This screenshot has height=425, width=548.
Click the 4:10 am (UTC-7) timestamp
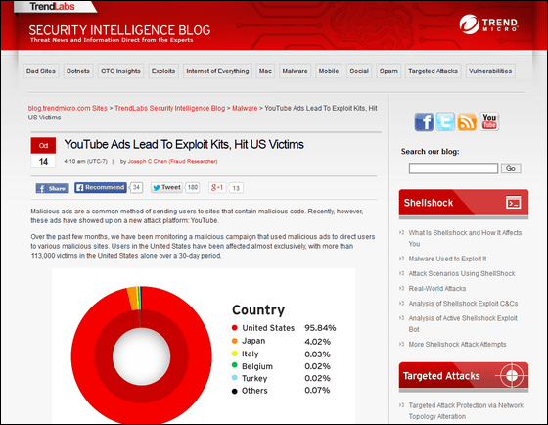(x=86, y=162)
